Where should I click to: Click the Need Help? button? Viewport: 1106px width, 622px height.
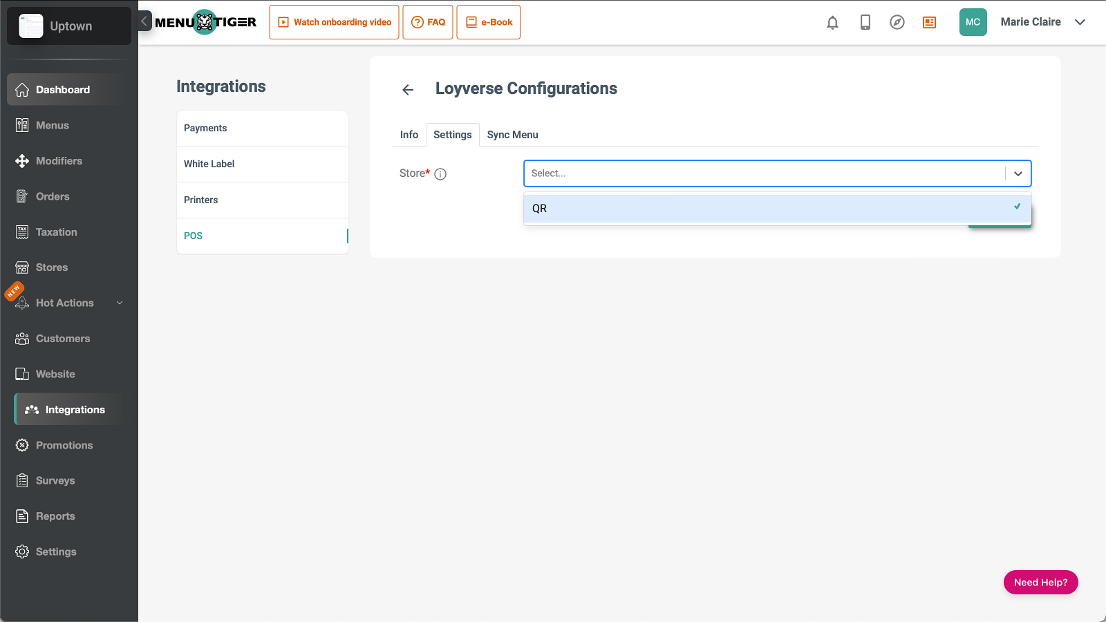click(x=1041, y=582)
